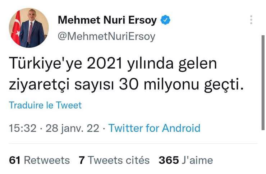This screenshot has height=174, width=266.
Task: Open the @MehmetNuriErsoy handle link
Action: [106, 36]
